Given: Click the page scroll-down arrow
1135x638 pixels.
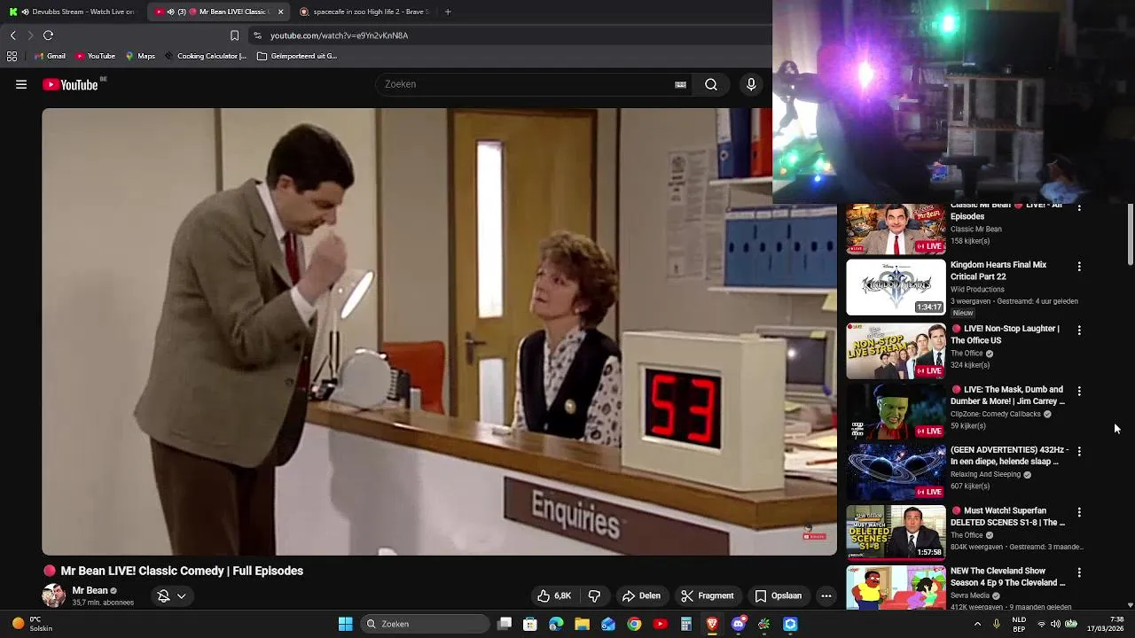Looking at the screenshot, I should (1131, 605).
